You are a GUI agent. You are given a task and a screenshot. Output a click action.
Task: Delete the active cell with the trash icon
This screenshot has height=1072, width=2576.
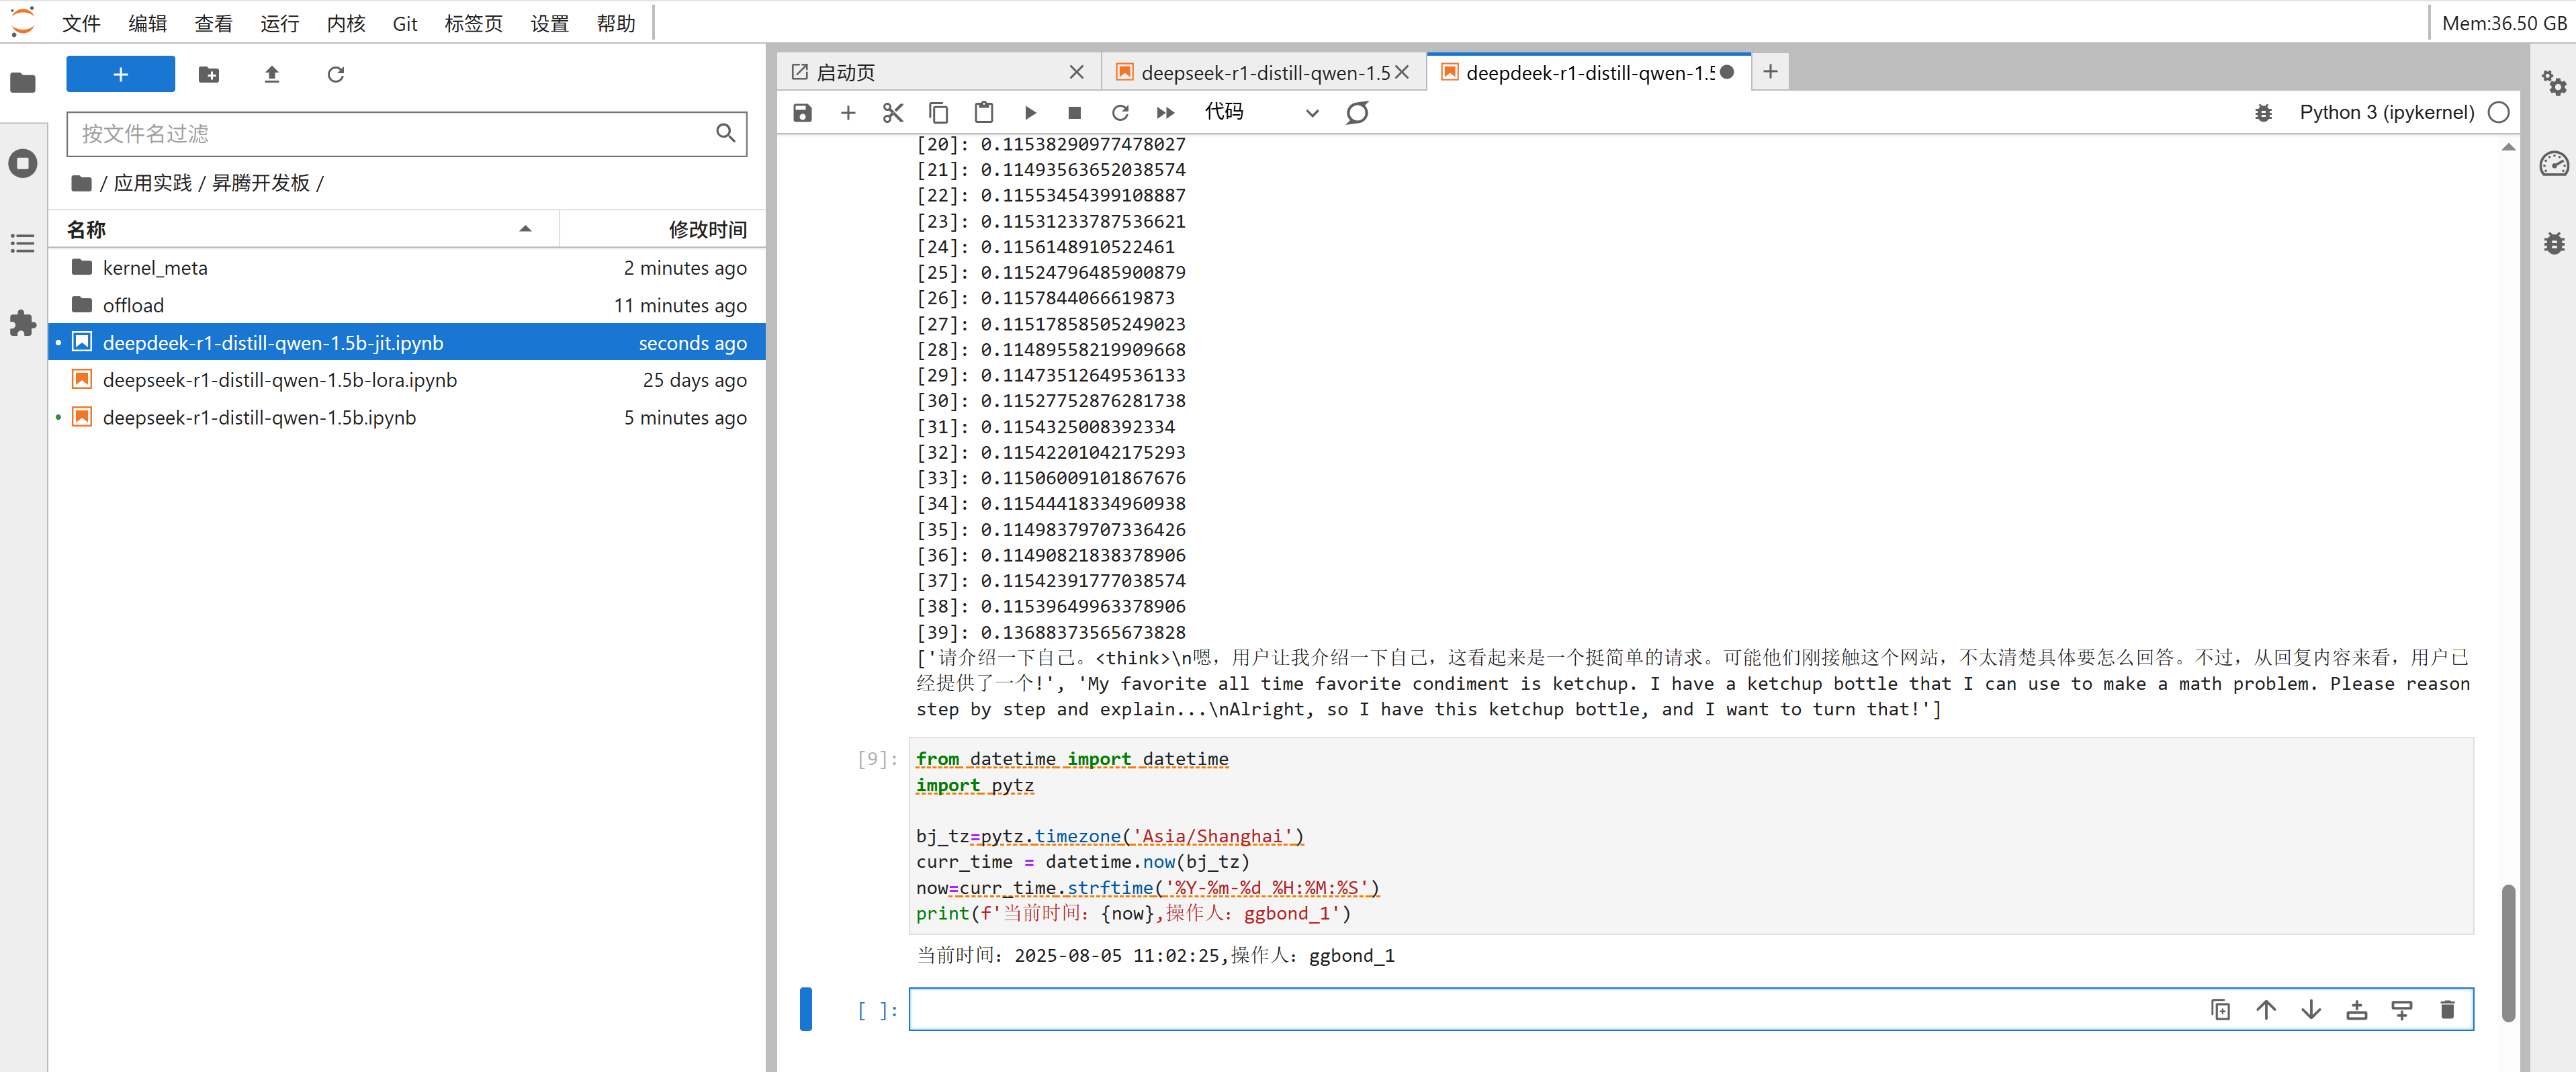pyautogui.click(x=2446, y=1010)
